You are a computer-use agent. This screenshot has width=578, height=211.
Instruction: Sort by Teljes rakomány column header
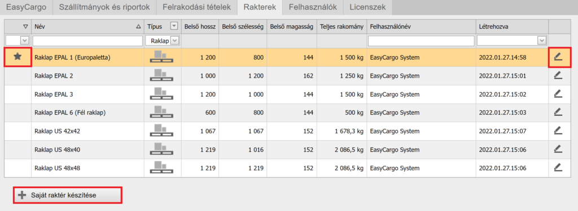[x=341, y=26]
